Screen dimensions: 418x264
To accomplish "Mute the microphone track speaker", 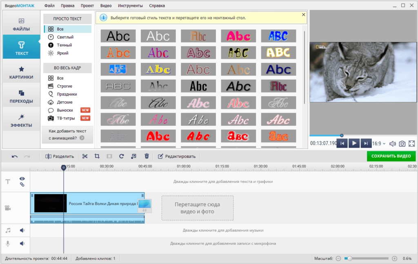I will click(22, 244).
